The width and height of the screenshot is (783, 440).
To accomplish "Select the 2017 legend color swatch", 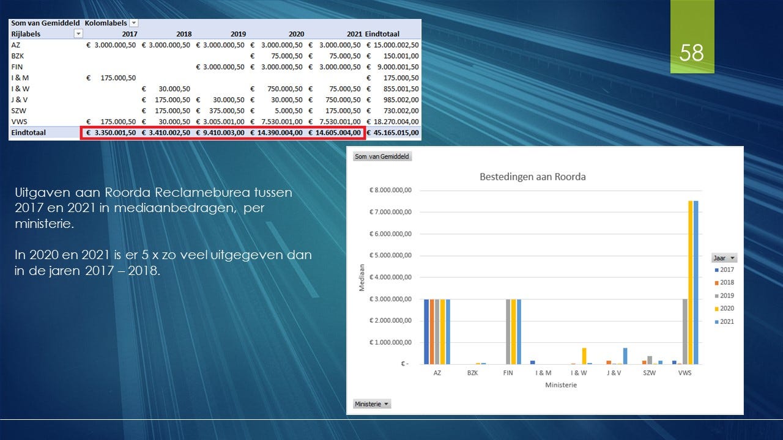I will click(716, 269).
